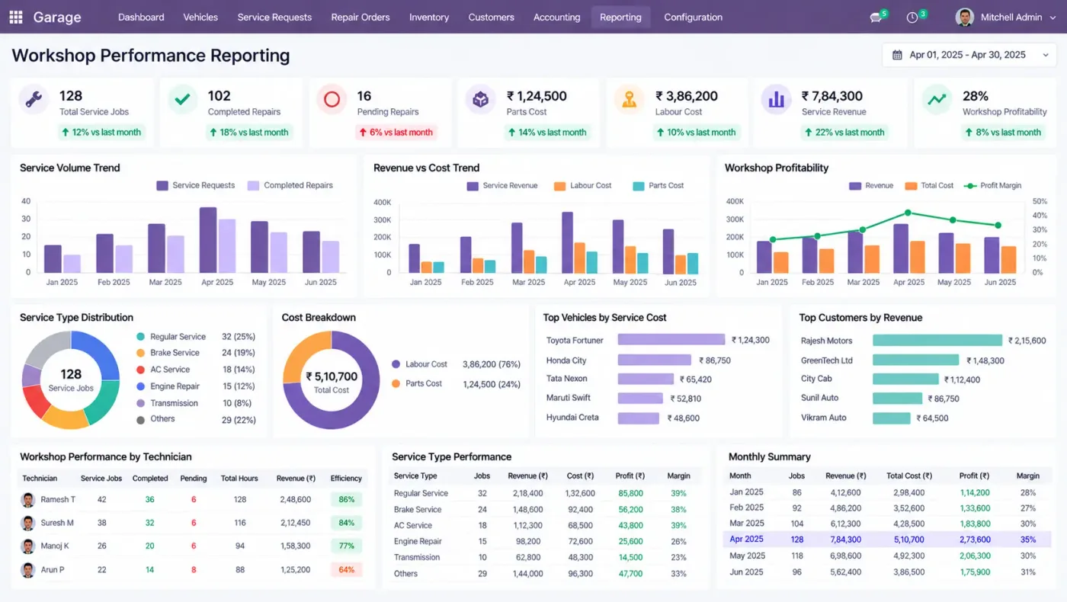Click the Workshop Profitability trend-line icon
The image size is (1067, 602).
click(937, 100)
